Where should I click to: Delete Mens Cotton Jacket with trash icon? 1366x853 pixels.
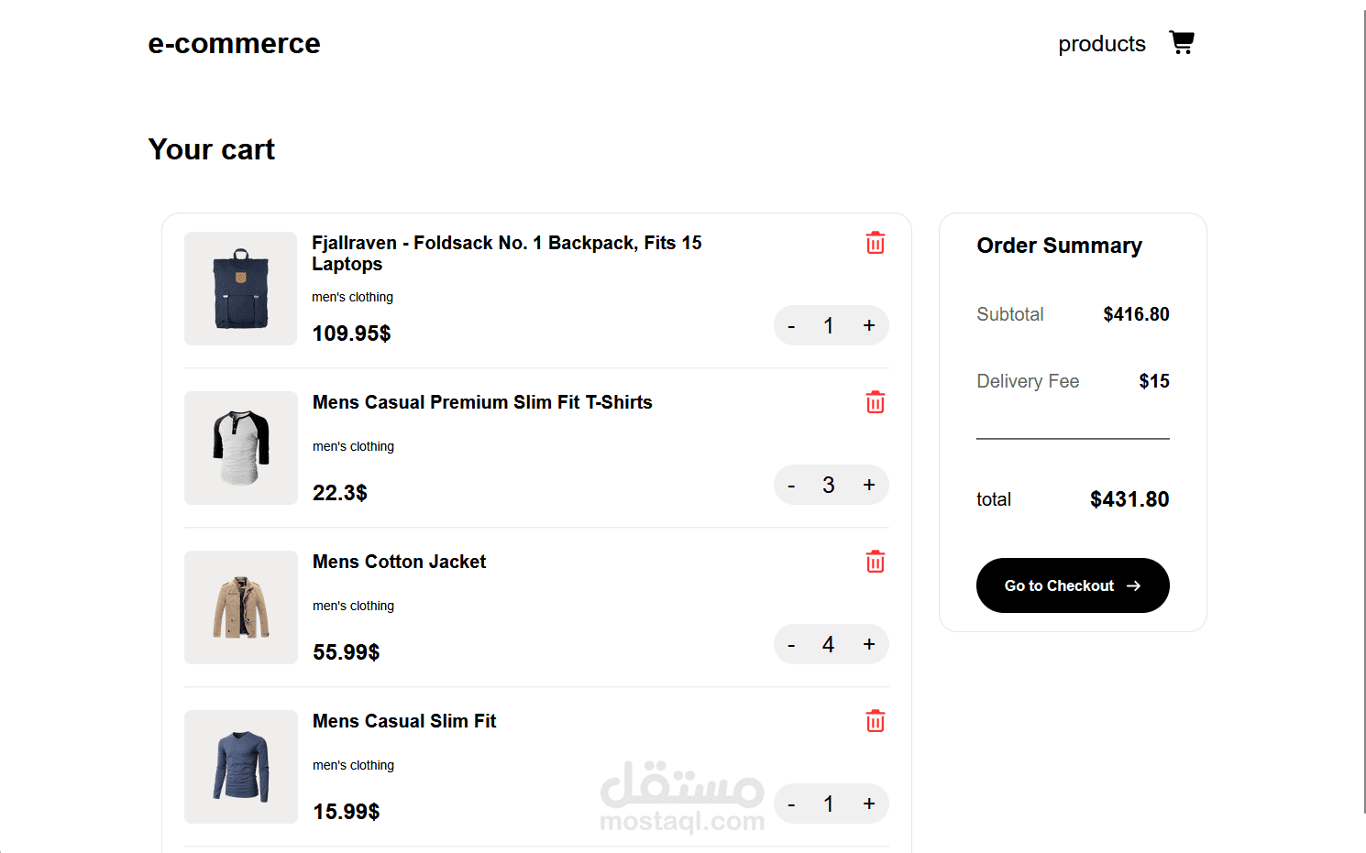click(876, 562)
